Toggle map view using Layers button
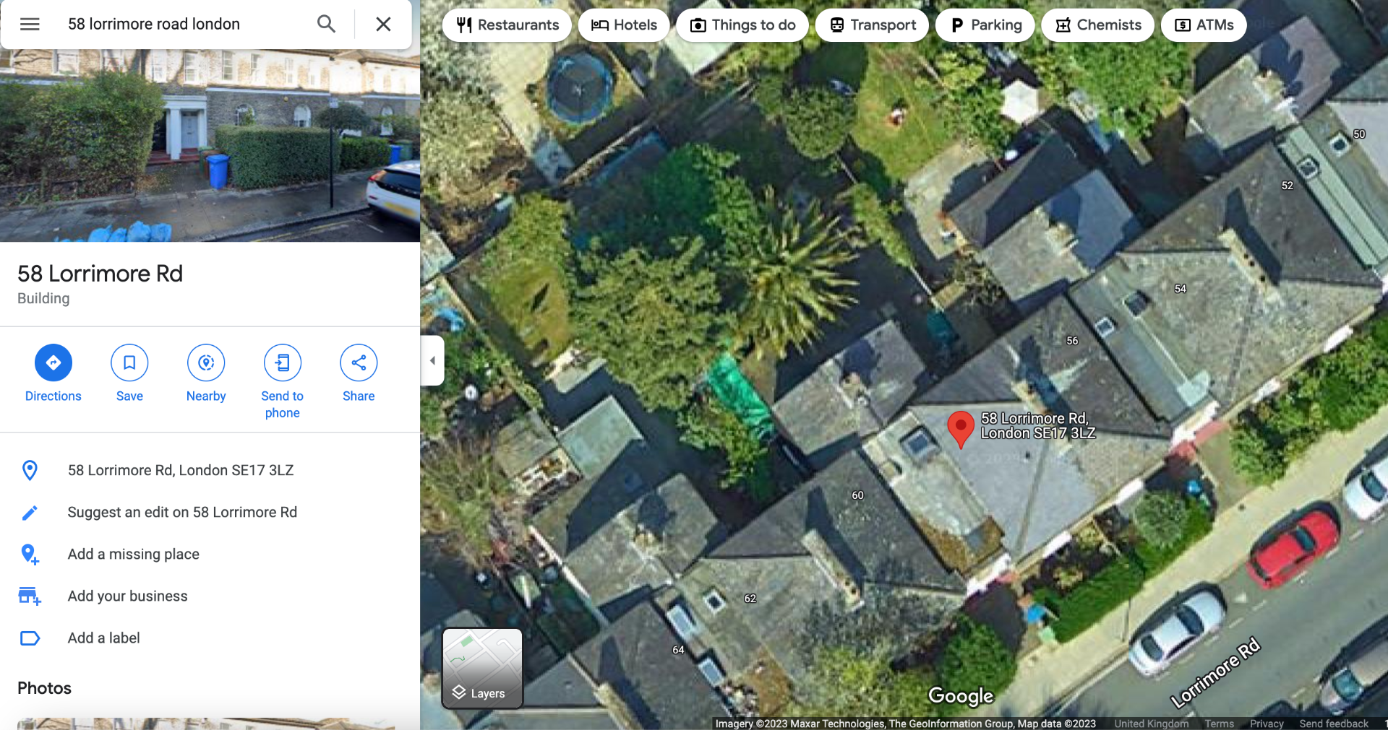 point(482,668)
